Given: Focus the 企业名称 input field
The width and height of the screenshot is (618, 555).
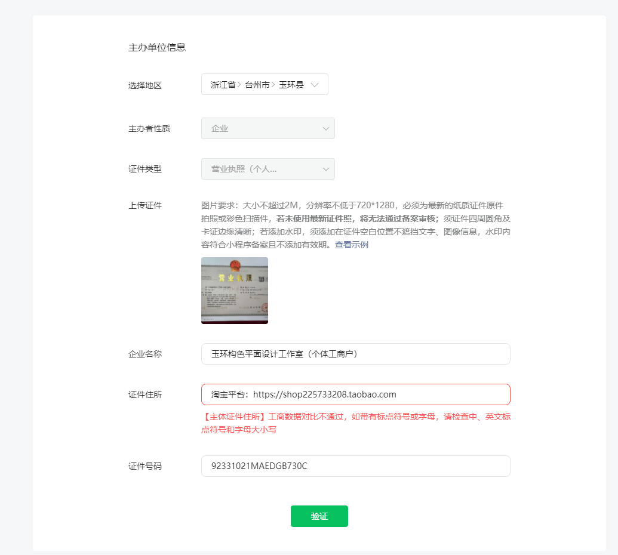Looking at the screenshot, I should [x=356, y=354].
